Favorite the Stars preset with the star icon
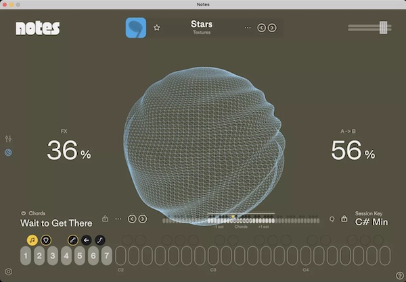Image resolution: width=406 pixels, height=282 pixels. click(x=157, y=28)
